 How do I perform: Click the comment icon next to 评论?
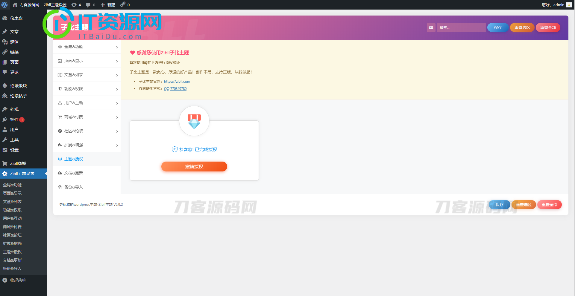point(5,72)
